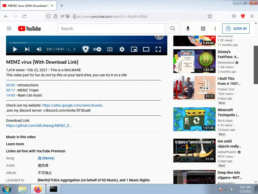Open the sites.google.com website link
The image size is (258, 194).
(73, 105)
